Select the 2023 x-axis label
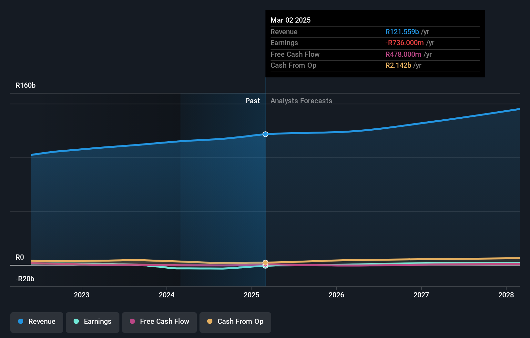 pos(82,295)
